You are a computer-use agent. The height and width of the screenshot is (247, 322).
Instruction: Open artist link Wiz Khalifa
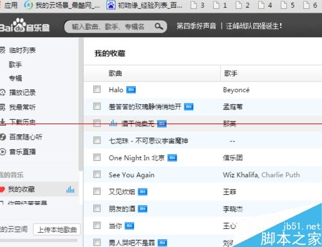(x=240, y=175)
